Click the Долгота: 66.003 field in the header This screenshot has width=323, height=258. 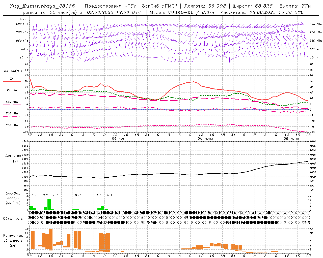click(x=205, y=6)
